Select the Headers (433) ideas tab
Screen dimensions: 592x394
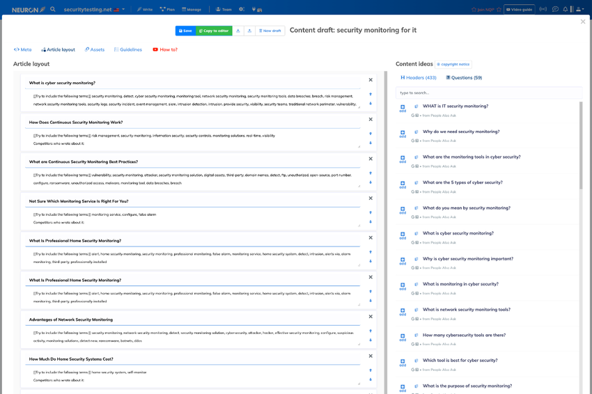click(x=419, y=77)
